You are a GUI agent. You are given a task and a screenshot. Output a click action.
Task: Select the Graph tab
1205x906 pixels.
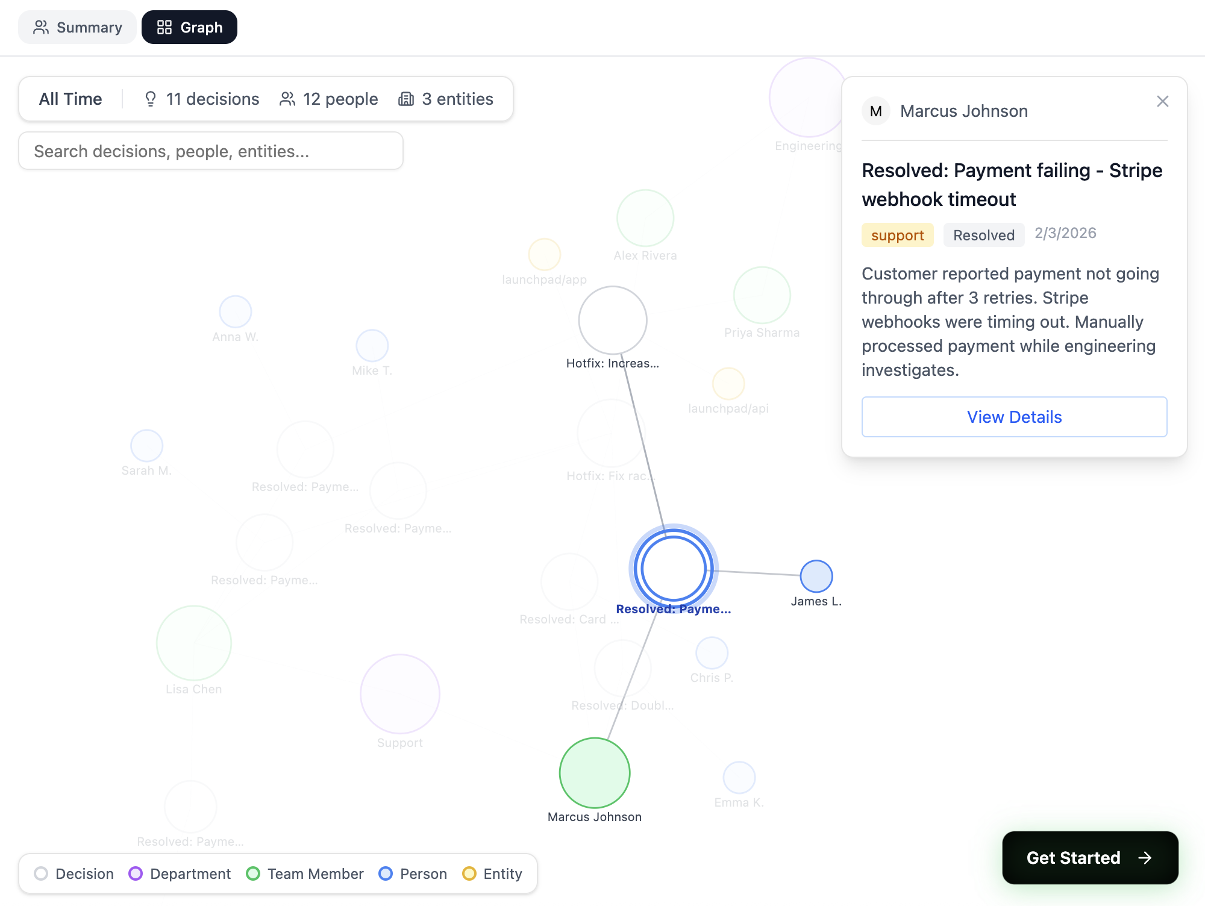click(189, 27)
